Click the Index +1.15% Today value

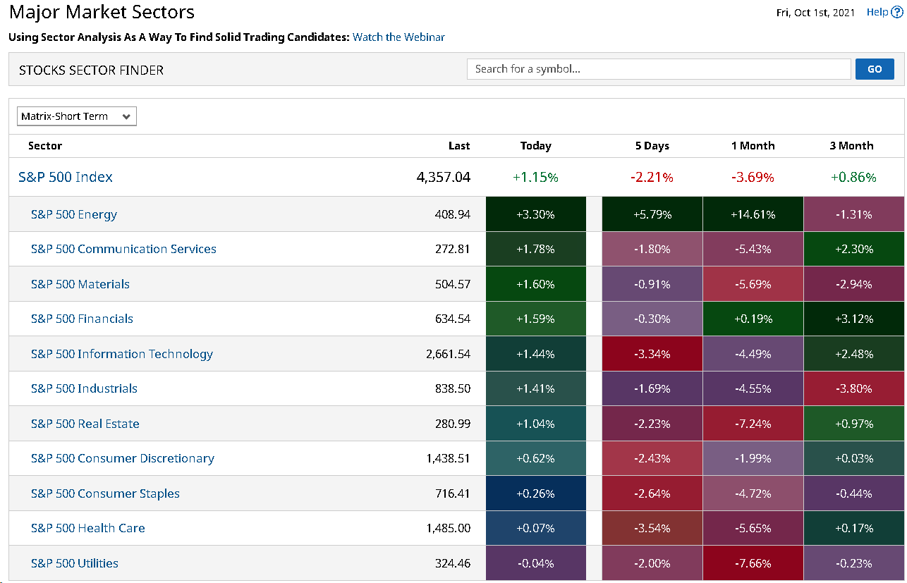pos(536,177)
